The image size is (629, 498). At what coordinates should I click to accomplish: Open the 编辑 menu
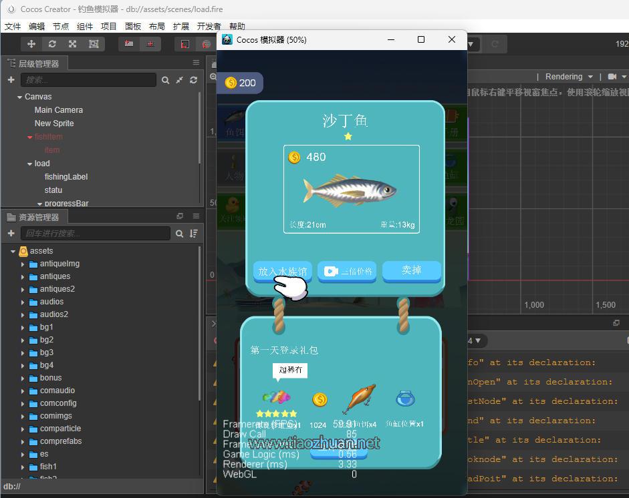tap(37, 27)
